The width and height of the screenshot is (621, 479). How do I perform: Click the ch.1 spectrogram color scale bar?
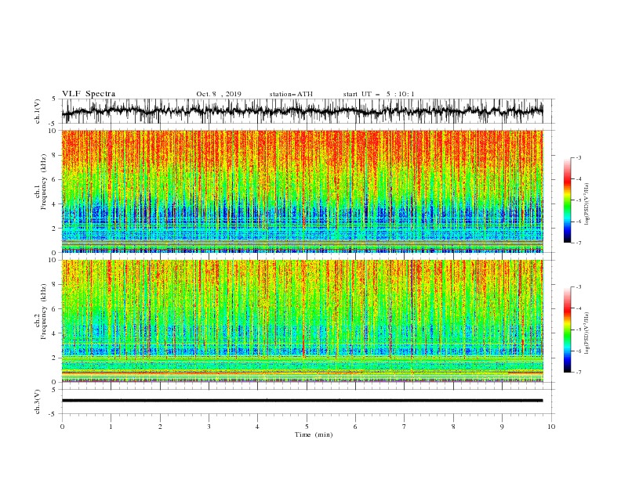(x=568, y=200)
